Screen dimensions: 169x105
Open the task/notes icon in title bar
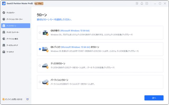pos(137,3)
